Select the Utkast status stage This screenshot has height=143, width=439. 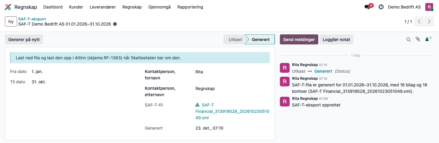(x=235, y=40)
